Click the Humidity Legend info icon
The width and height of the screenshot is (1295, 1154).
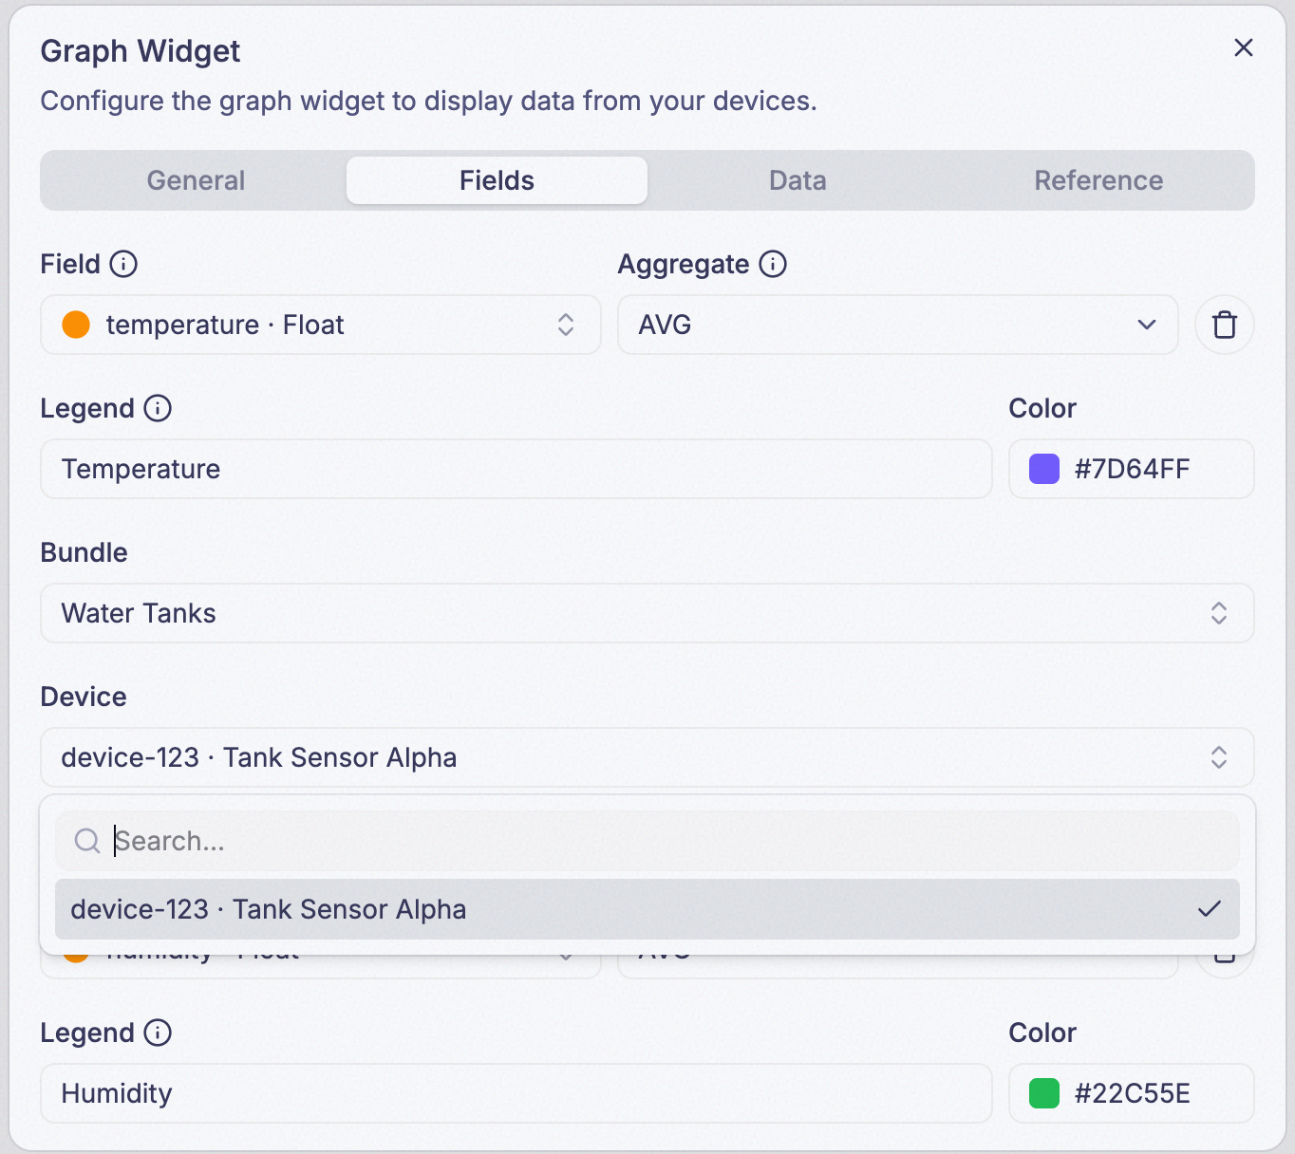[158, 1033]
